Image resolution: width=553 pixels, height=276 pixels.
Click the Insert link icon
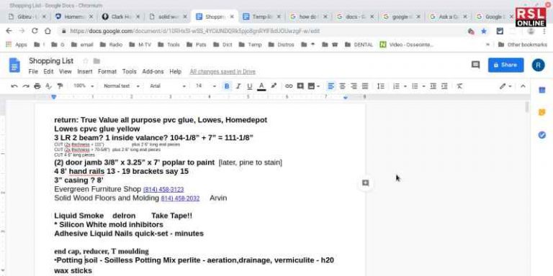click(289, 86)
